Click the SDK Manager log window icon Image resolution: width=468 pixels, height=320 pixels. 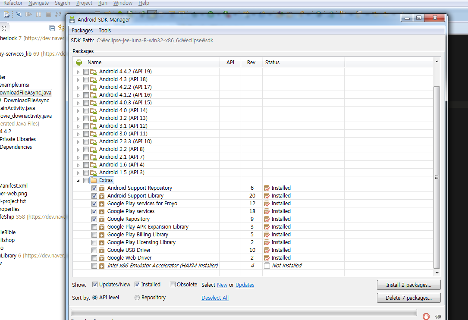pos(438,317)
